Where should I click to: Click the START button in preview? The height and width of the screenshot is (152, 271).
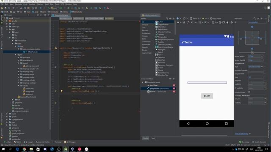(207, 96)
